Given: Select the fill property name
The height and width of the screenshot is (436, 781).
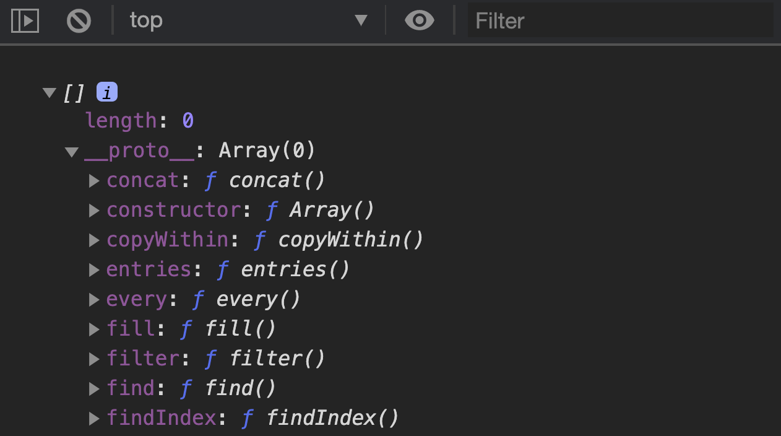Looking at the screenshot, I should click(x=131, y=329).
